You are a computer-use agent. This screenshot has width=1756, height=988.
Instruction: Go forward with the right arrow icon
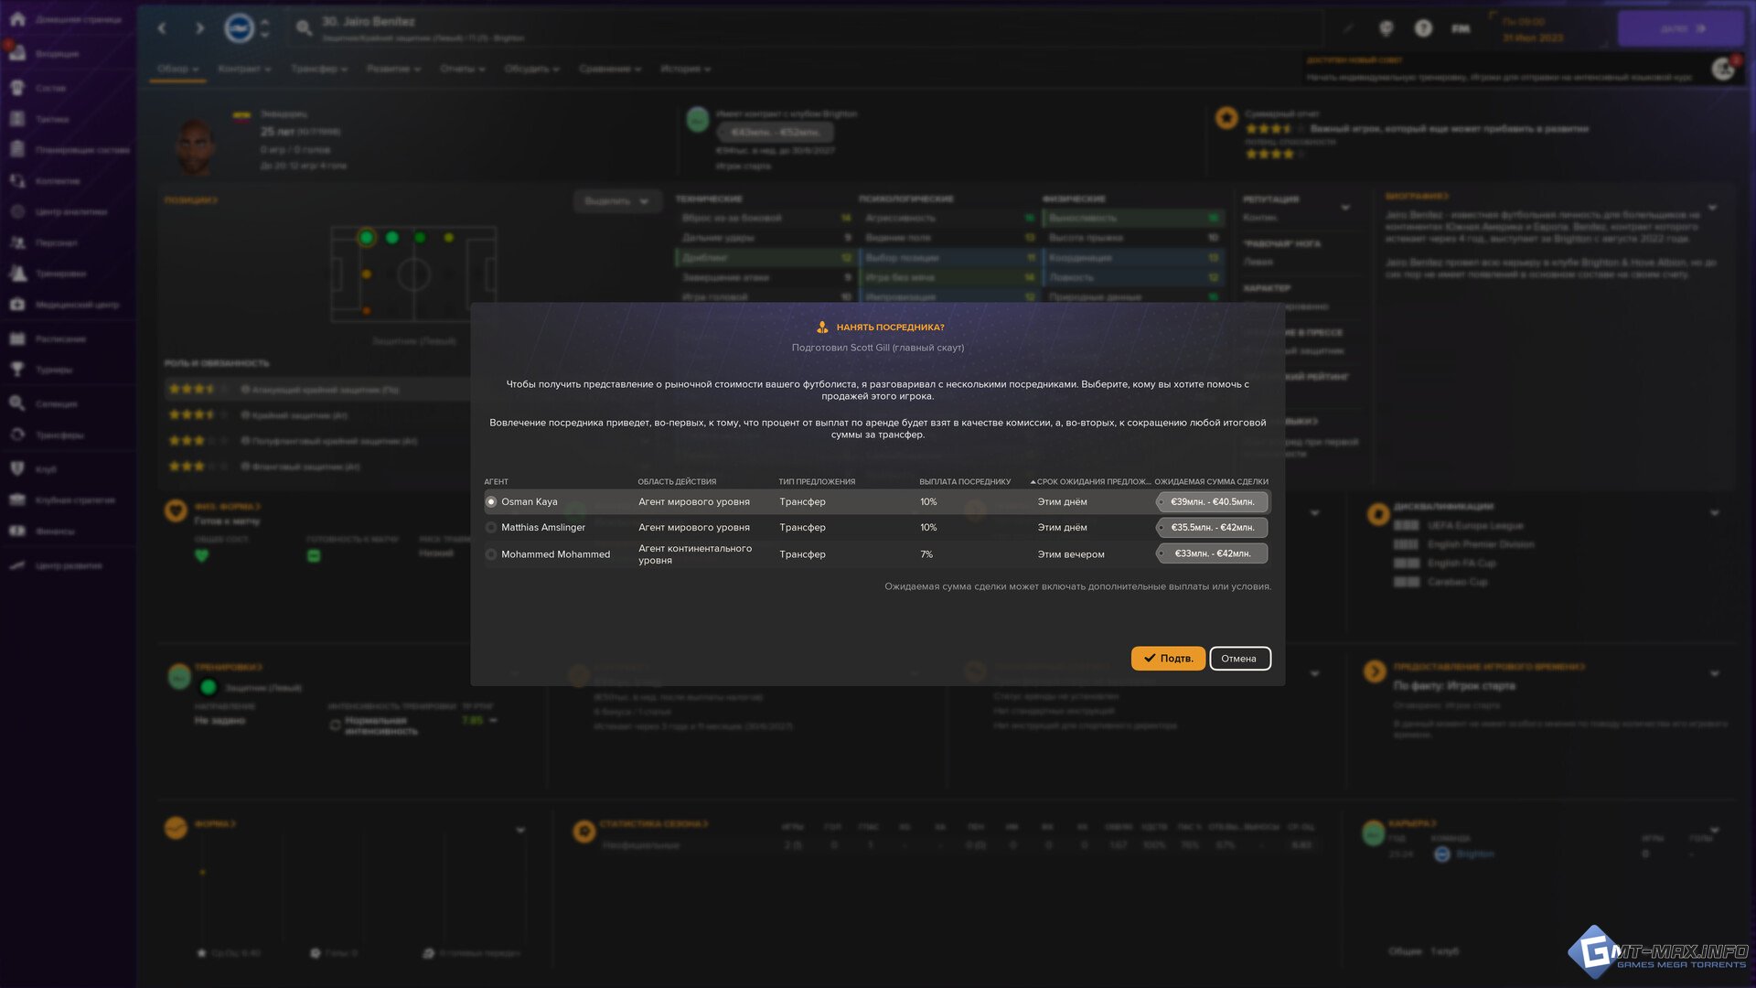pos(199,28)
